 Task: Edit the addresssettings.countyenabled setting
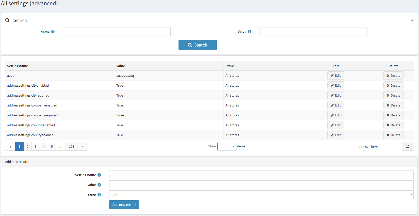click(335, 135)
